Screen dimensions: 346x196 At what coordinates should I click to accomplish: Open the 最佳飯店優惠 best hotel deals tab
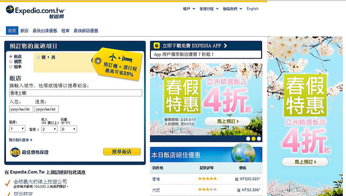point(86,31)
